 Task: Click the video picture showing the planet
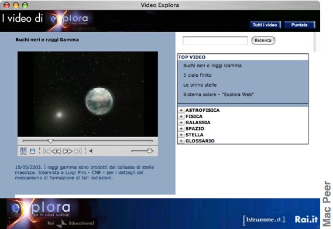point(88,94)
